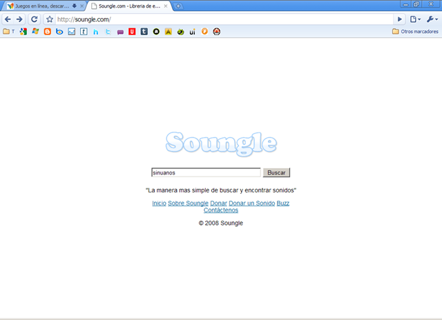Open the green bird bookmark icon

coord(180,32)
